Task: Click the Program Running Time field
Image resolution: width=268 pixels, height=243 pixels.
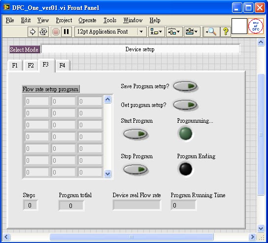Action: coord(183,205)
